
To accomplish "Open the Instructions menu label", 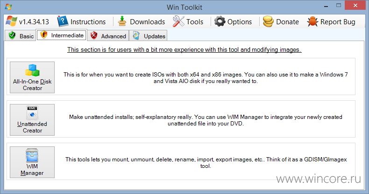I will 88,22.
